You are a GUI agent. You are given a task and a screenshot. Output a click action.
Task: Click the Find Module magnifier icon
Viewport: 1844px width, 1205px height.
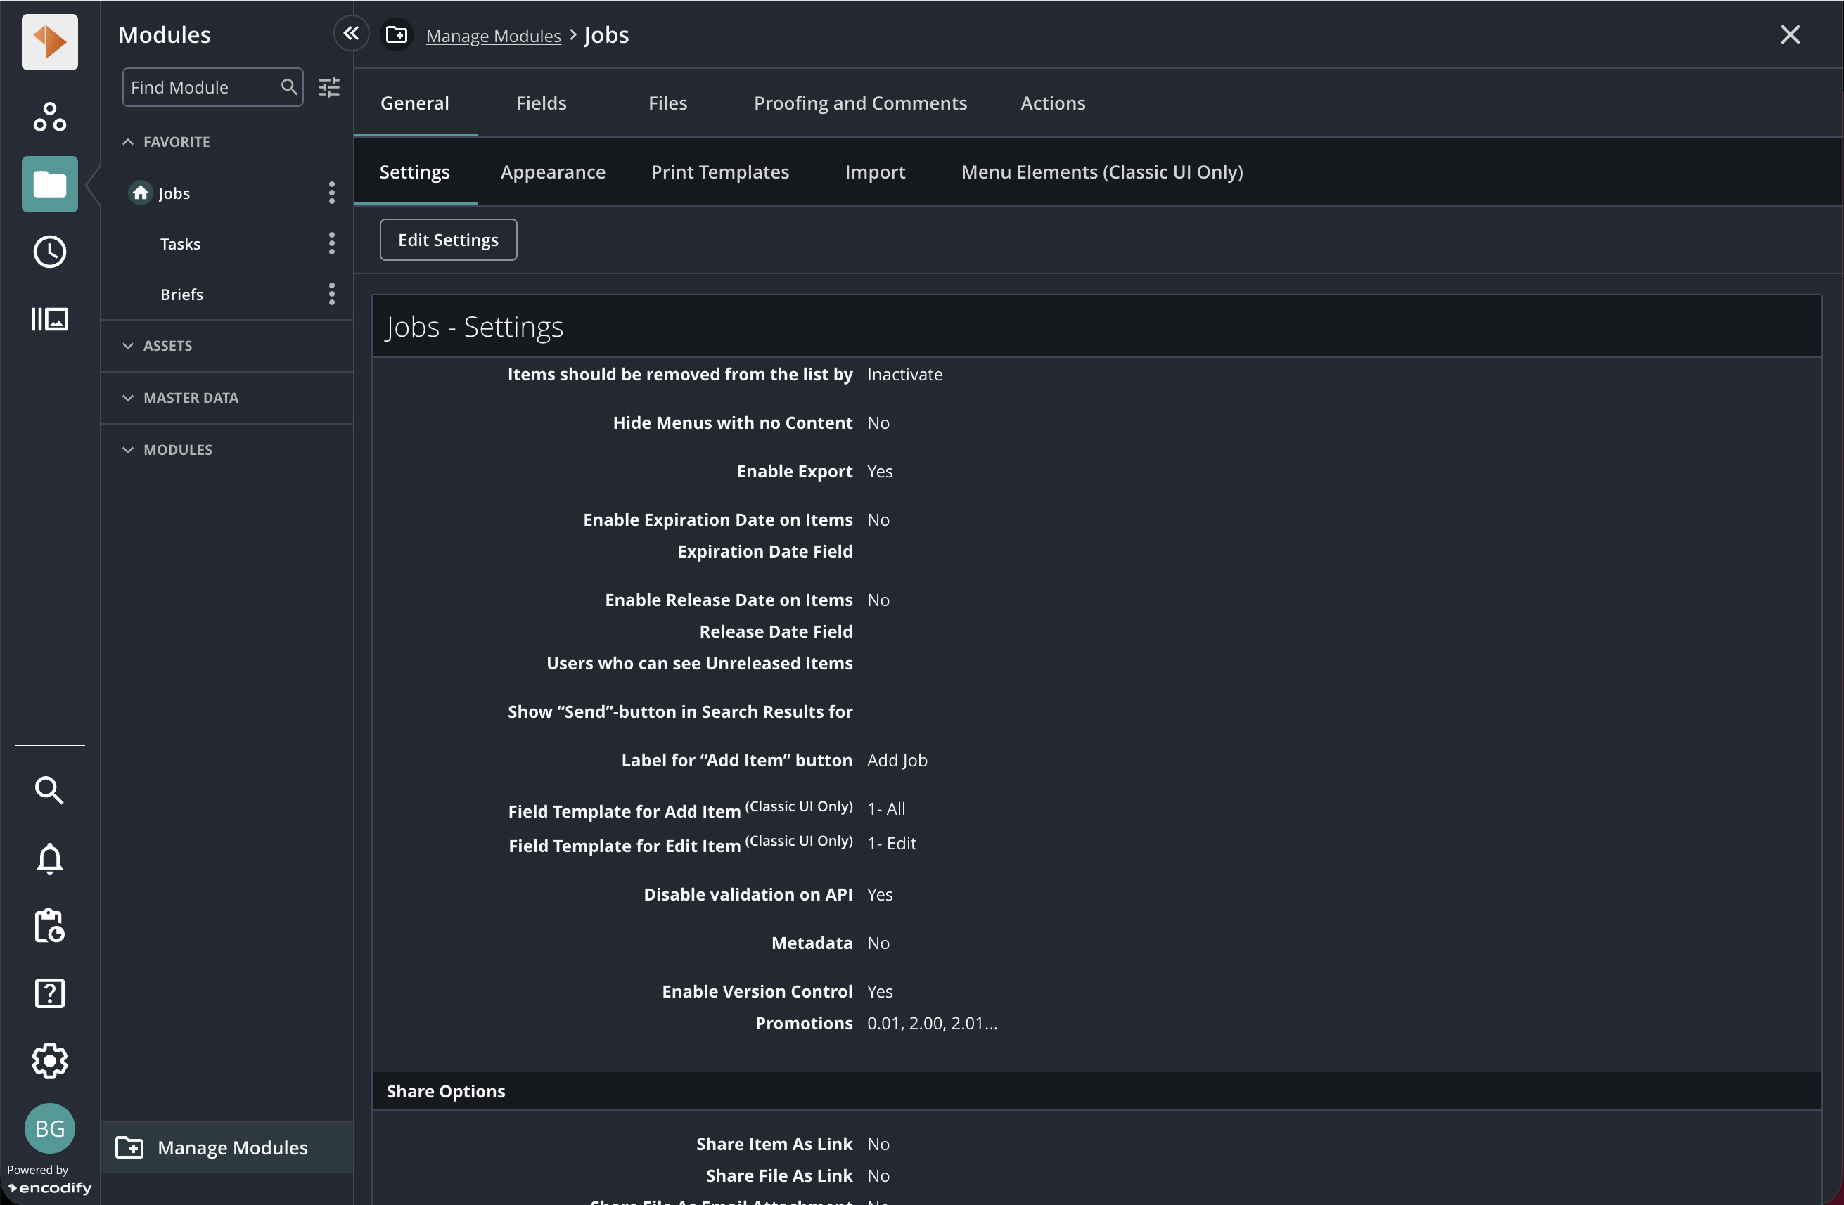pos(288,86)
